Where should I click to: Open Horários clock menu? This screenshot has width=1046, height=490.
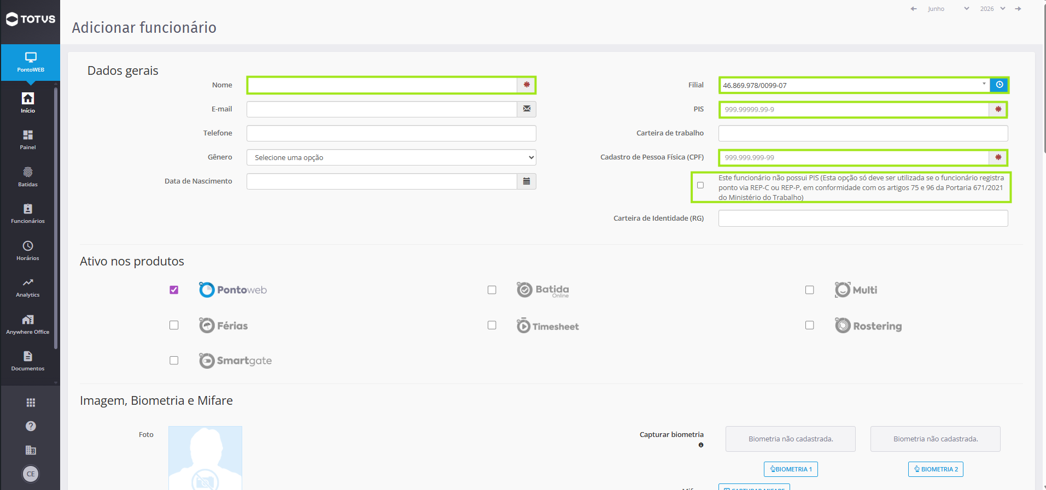click(28, 251)
